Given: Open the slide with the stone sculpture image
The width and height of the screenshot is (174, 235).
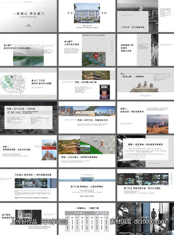Looking at the screenshot, I should pyautogui.click(x=146, y=84).
